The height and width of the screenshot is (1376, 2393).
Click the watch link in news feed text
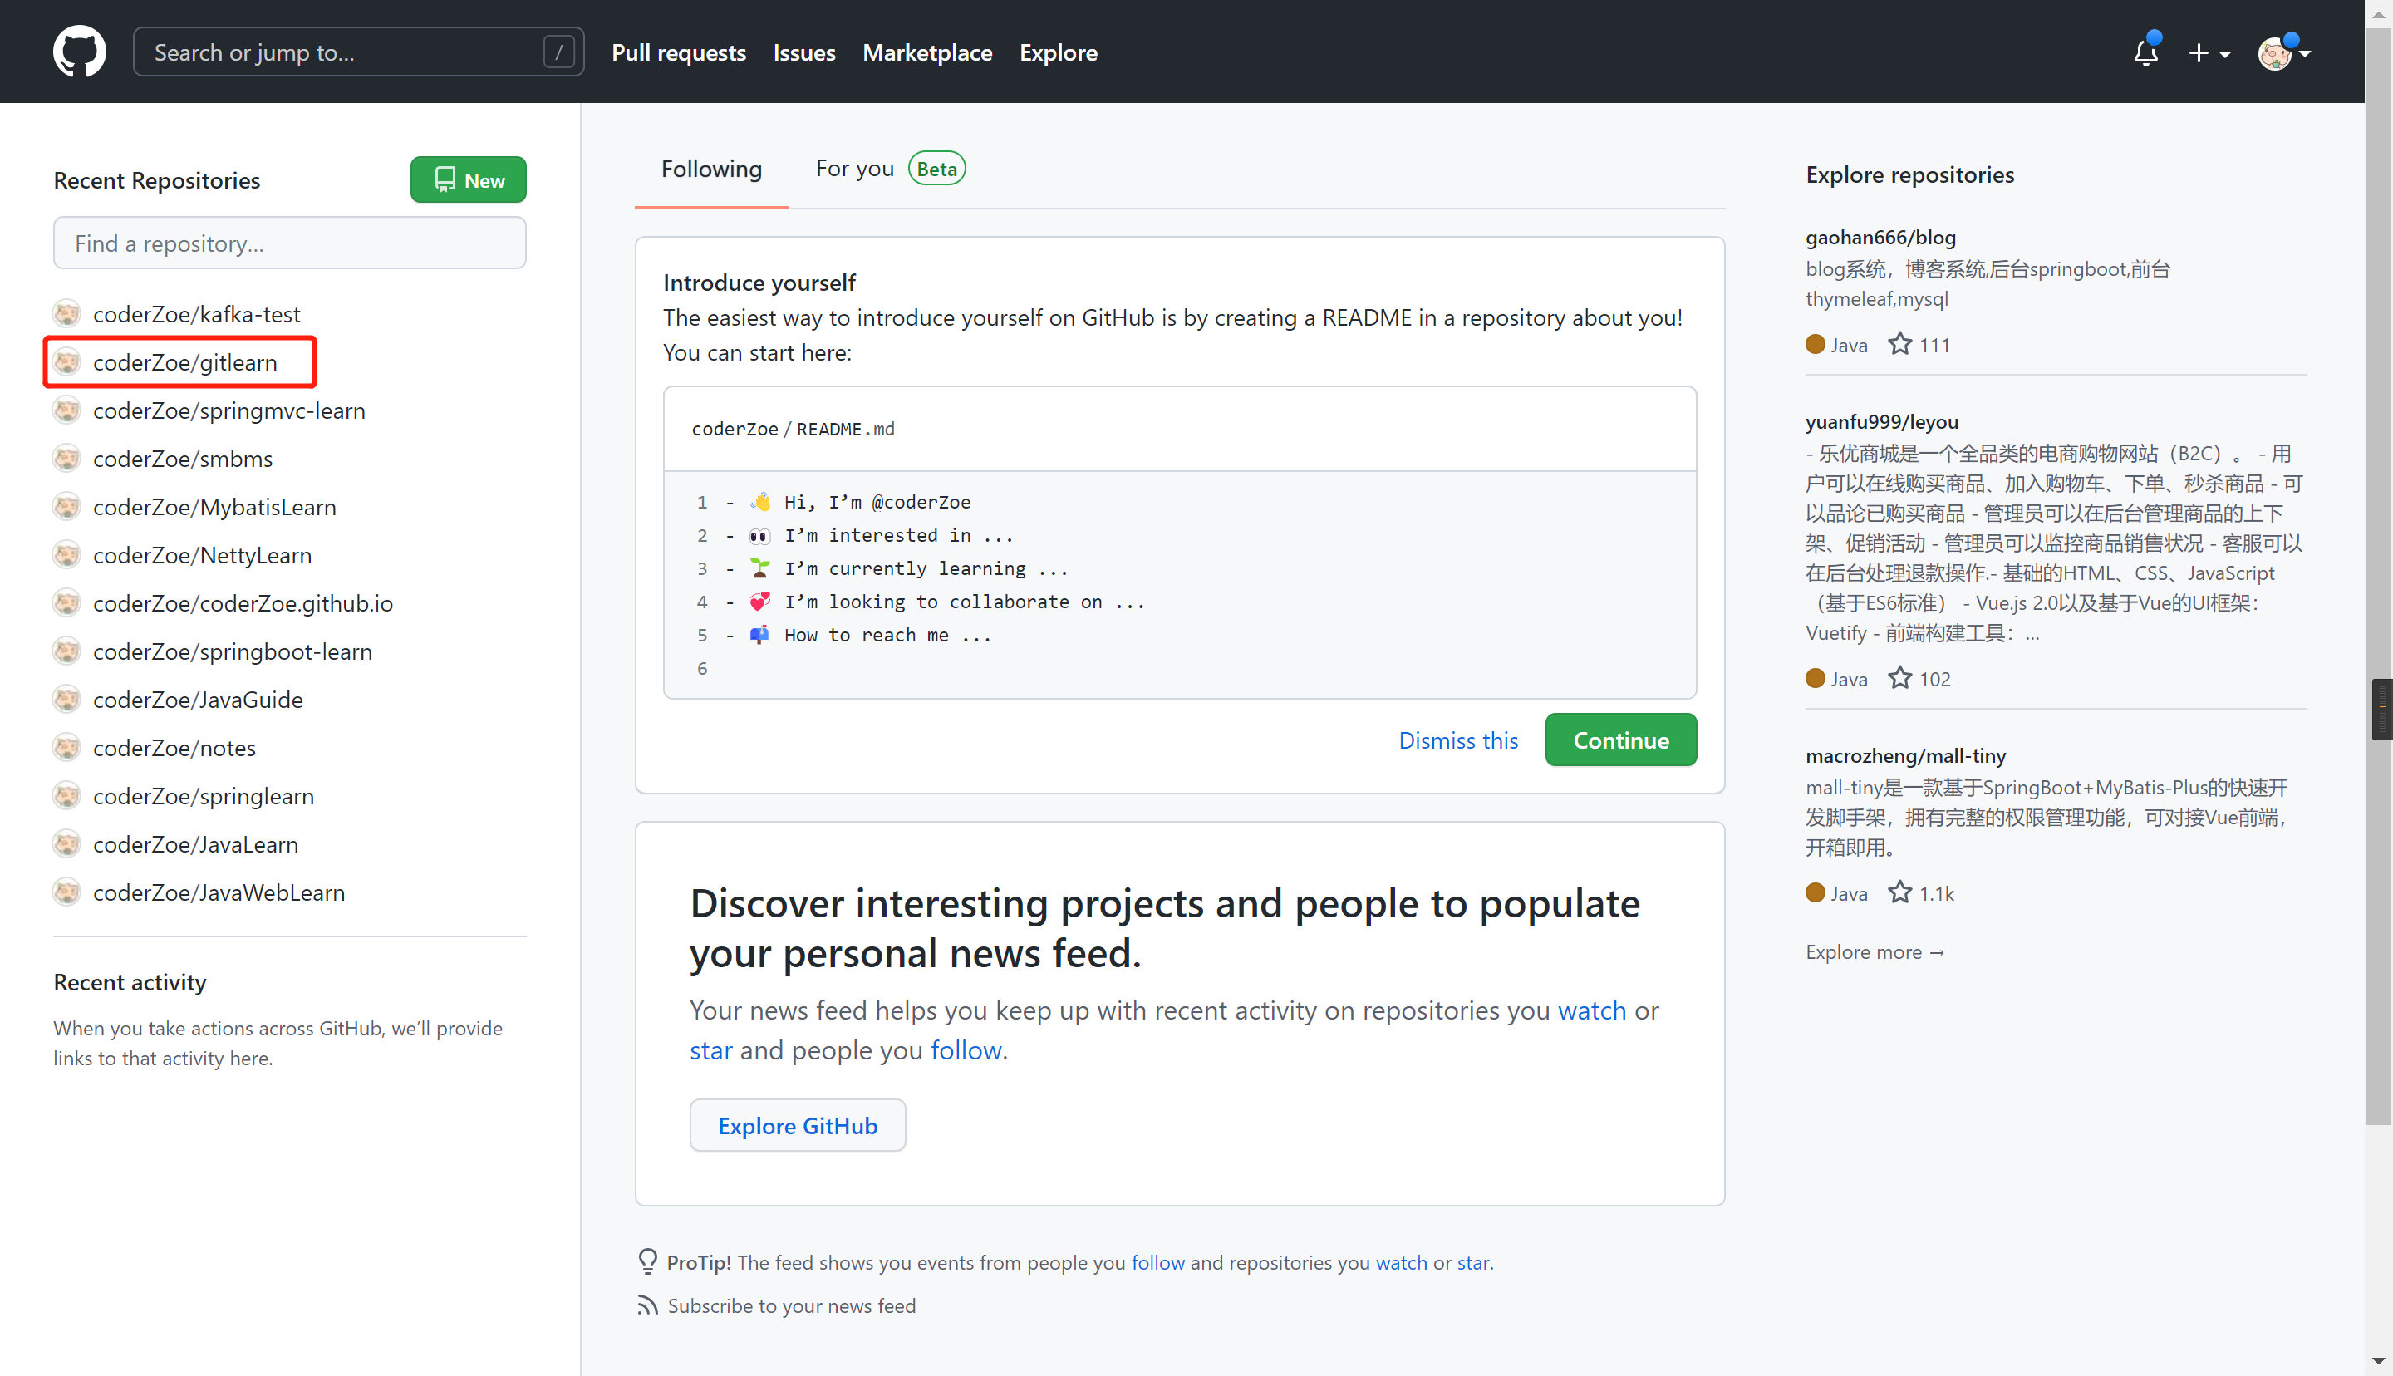click(x=1592, y=1010)
